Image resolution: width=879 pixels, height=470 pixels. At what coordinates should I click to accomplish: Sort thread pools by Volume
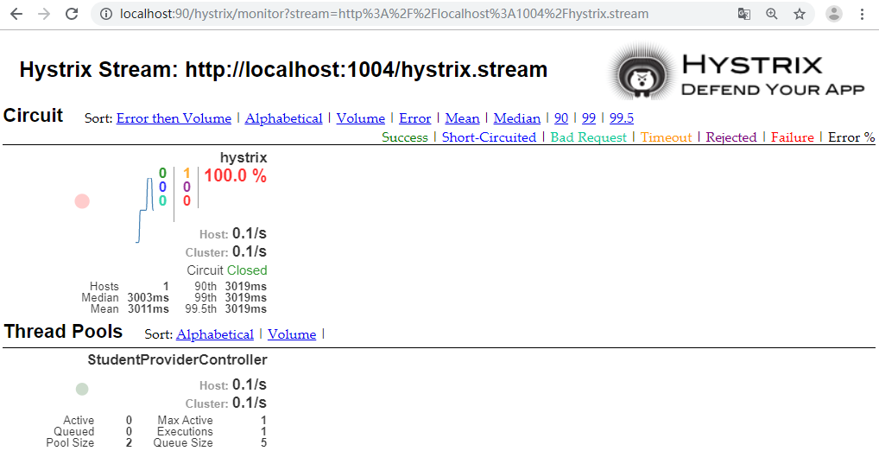click(292, 334)
